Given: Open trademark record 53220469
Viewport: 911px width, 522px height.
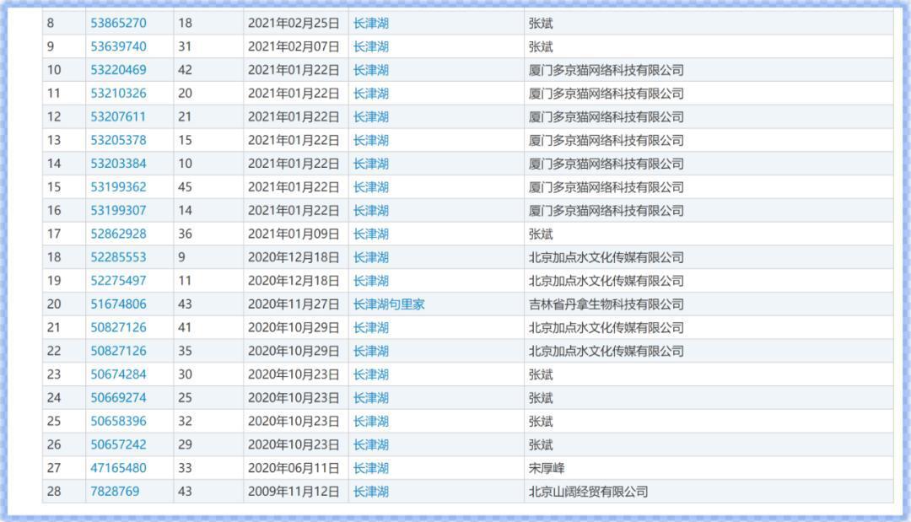Looking at the screenshot, I should [118, 70].
